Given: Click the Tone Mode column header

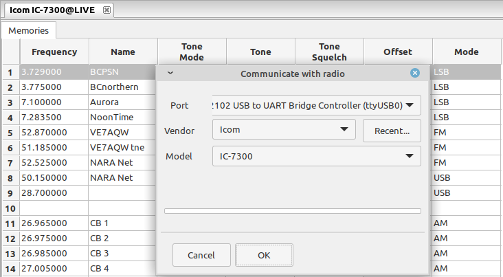Looking at the screenshot, I should tap(192, 52).
